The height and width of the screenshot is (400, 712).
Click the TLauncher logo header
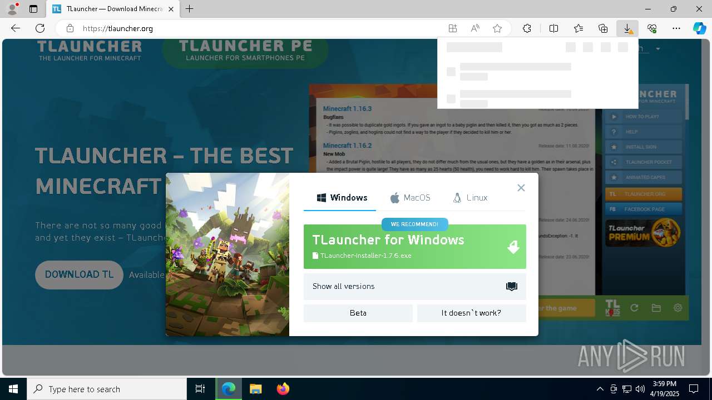coord(90,50)
